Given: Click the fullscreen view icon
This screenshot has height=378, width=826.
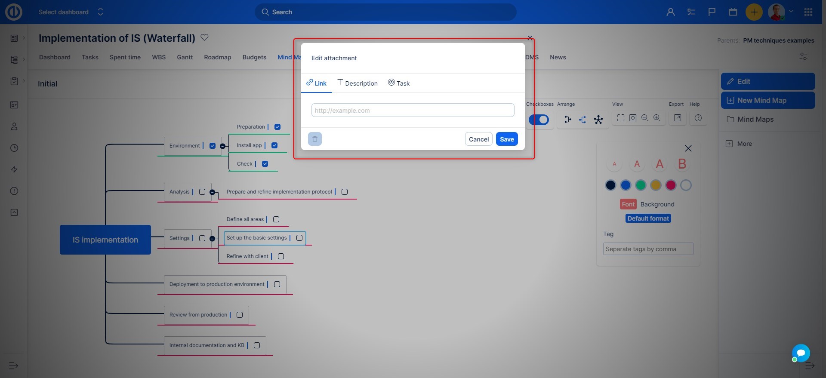Looking at the screenshot, I should (620, 118).
